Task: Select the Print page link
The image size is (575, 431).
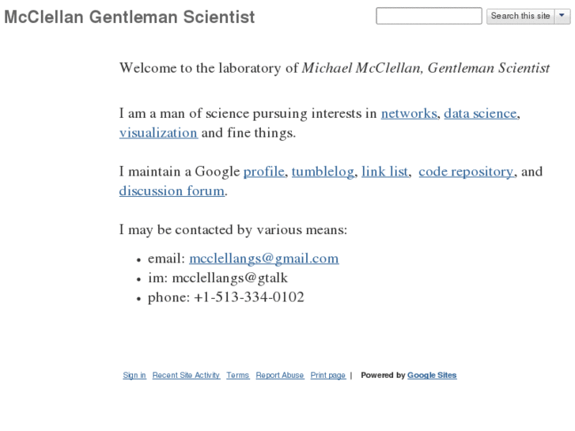Action: 327,376
